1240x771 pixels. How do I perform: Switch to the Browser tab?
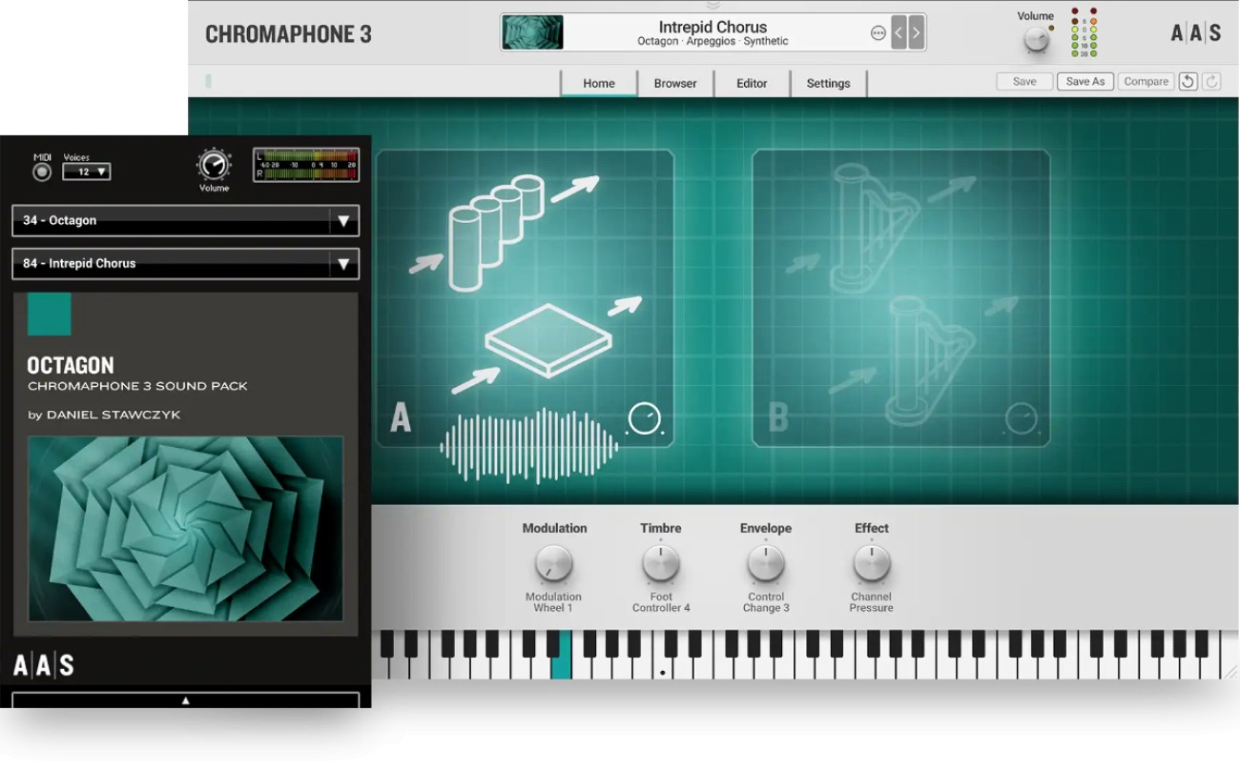(675, 83)
